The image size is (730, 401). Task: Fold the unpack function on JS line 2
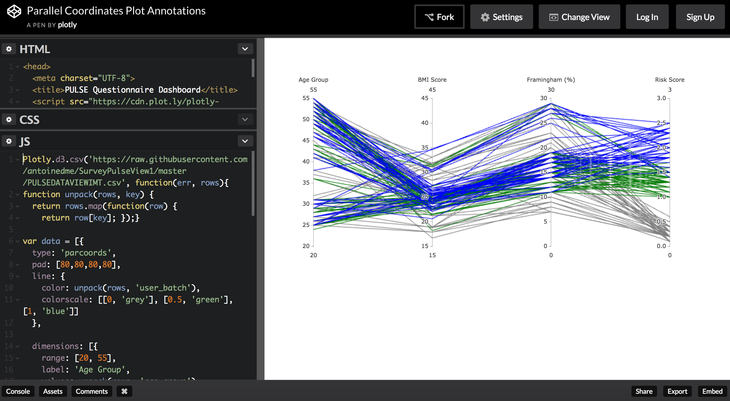18,195
